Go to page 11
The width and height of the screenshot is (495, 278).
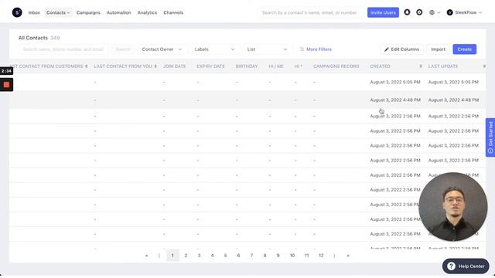click(306, 256)
